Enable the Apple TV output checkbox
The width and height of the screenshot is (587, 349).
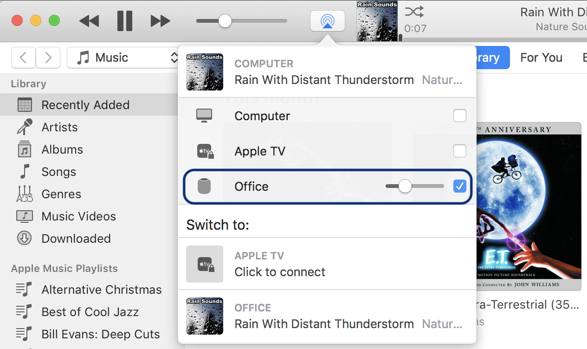tap(460, 151)
